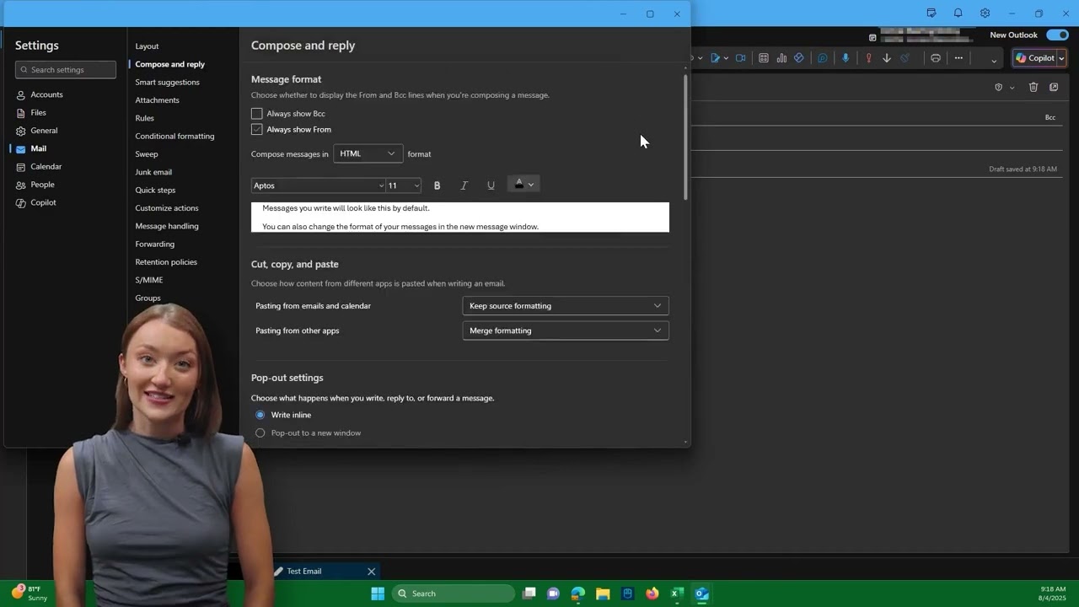Click the Copilot button in the ribbon

1034,58
